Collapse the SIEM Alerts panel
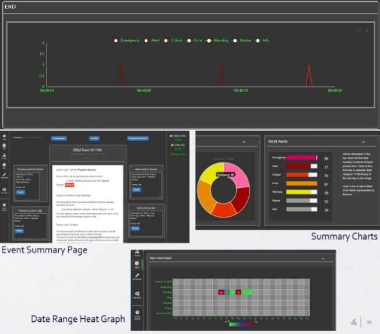Screen dimensions: 380x334 [x=363, y=142]
